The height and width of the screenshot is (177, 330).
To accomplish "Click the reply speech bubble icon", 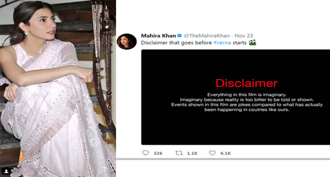I will [145, 153].
